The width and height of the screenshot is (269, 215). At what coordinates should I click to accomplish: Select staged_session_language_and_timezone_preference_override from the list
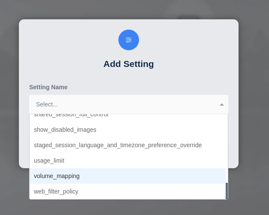[118, 145]
